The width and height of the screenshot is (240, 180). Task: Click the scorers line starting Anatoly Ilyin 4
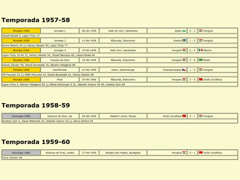coord(120,121)
